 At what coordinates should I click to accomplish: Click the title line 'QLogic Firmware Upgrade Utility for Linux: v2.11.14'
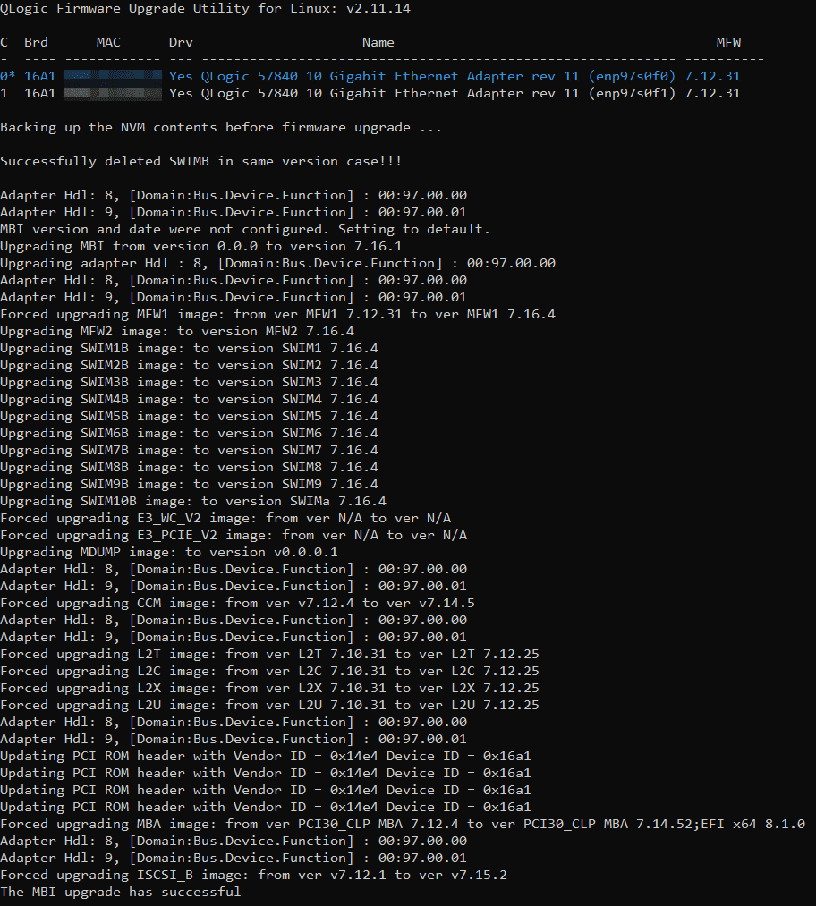point(205,9)
